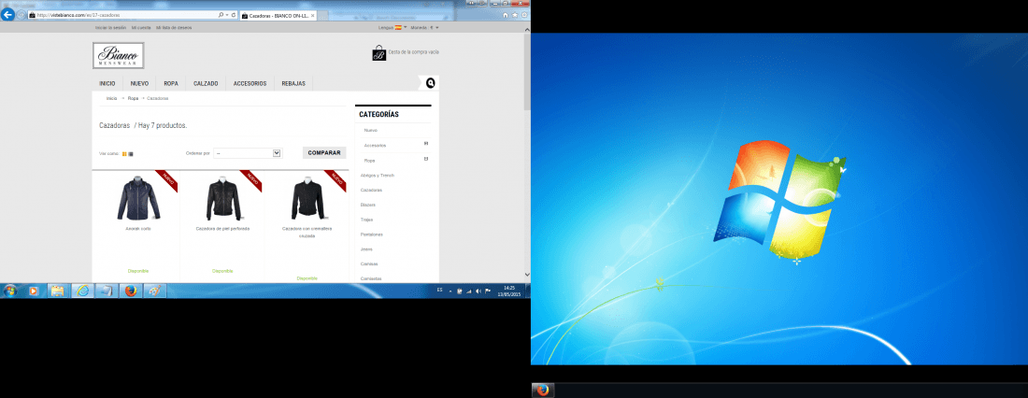This screenshot has height=398, width=1028.
Task: Refresh the page using the address bar reload icon
Action: (x=234, y=14)
